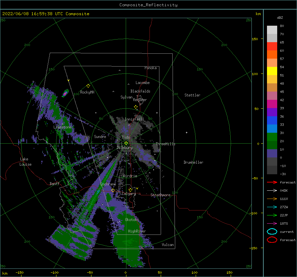Select the magenta 18TS arrow icon
Screen dimensions: 297x277
click(x=272, y=224)
